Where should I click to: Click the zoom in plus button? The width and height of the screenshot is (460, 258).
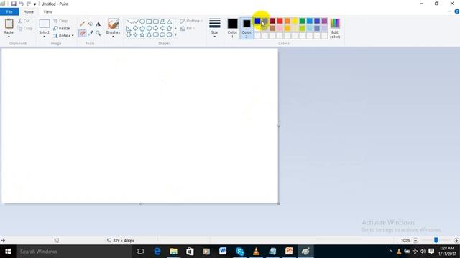point(456,241)
